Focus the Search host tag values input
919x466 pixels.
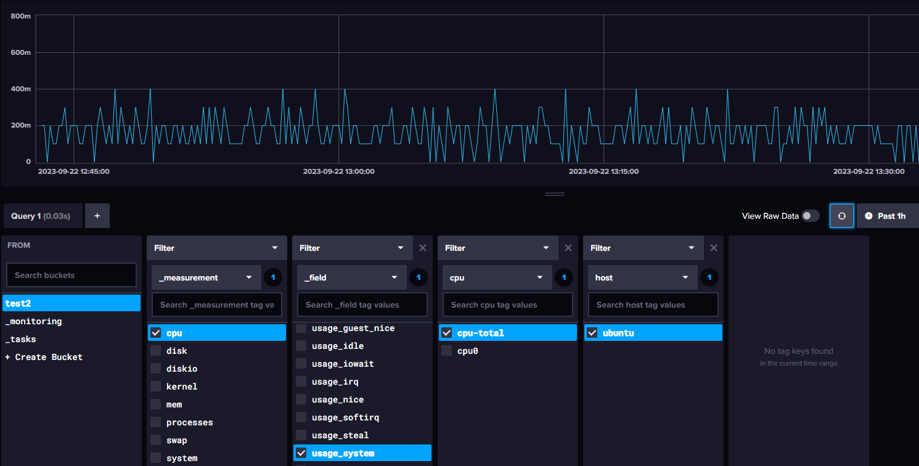[653, 305]
